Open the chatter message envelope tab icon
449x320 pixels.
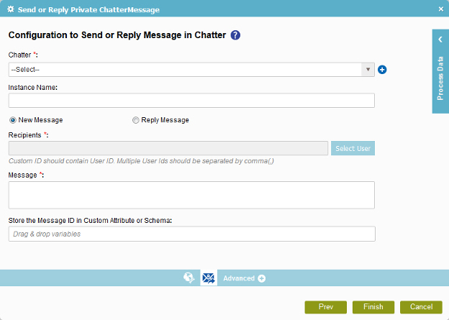pos(209,278)
